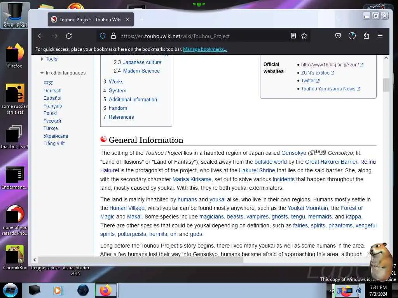Select the Touhou Project - Touhou Wiki tab

91,19
